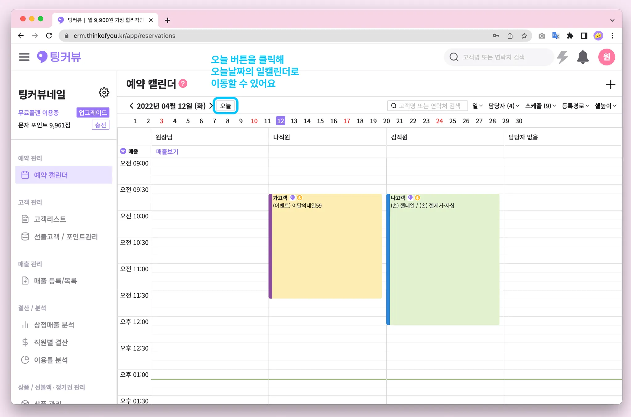Open the hamburger menu icon
Viewport: 631px width, 417px height.
coord(24,57)
